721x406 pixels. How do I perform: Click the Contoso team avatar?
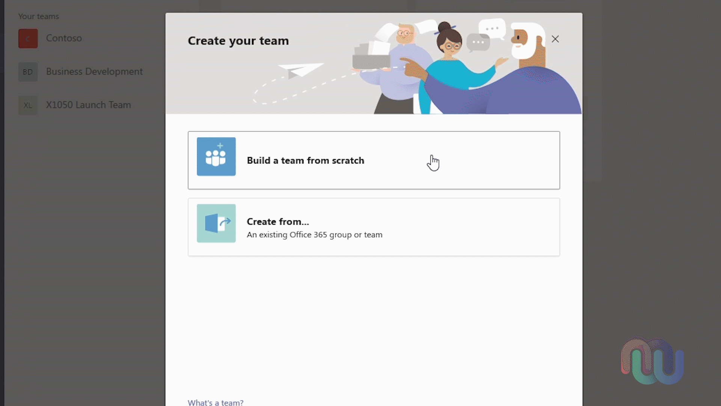pyautogui.click(x=28, y=38)
